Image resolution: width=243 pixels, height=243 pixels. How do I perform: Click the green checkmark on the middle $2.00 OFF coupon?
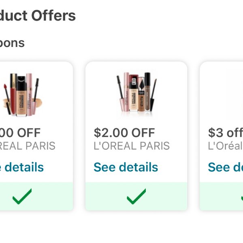click(136, 196)
